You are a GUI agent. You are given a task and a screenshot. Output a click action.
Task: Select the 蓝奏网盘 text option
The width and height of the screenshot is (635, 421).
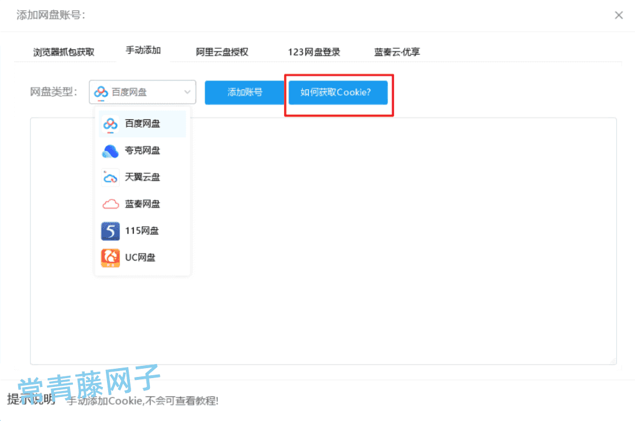142,204
